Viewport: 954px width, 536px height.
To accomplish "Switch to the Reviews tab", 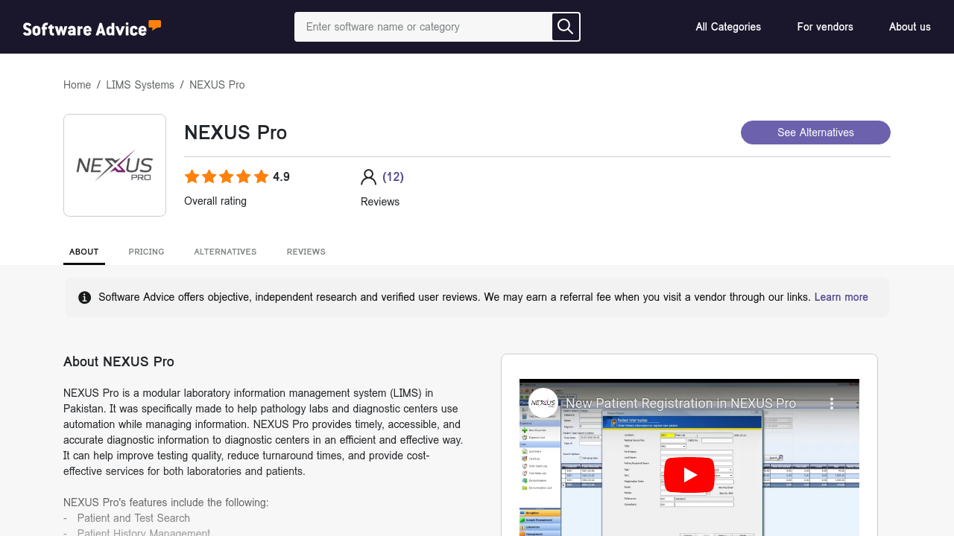I will pyautogui.click(x=306, y=252).
